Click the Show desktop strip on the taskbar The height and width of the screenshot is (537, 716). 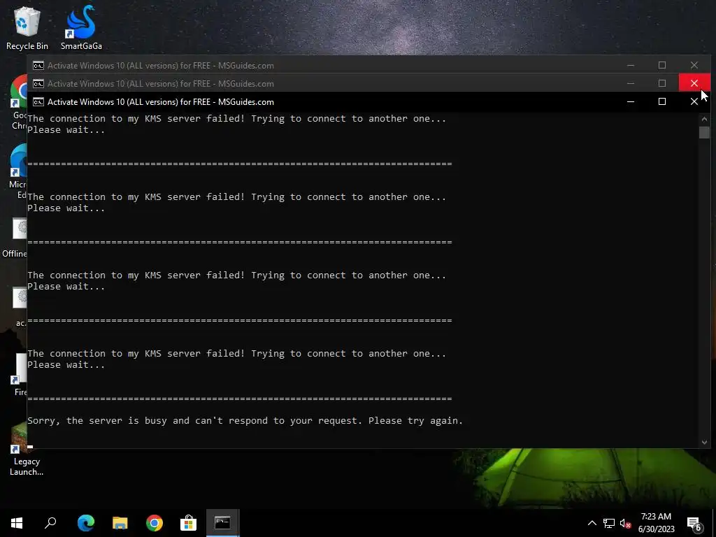point(714,523)
